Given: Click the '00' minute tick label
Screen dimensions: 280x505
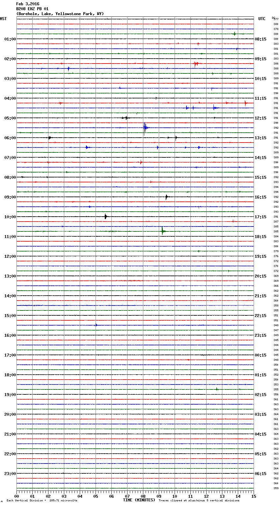Looking at the screenshot, I should 16,496.
